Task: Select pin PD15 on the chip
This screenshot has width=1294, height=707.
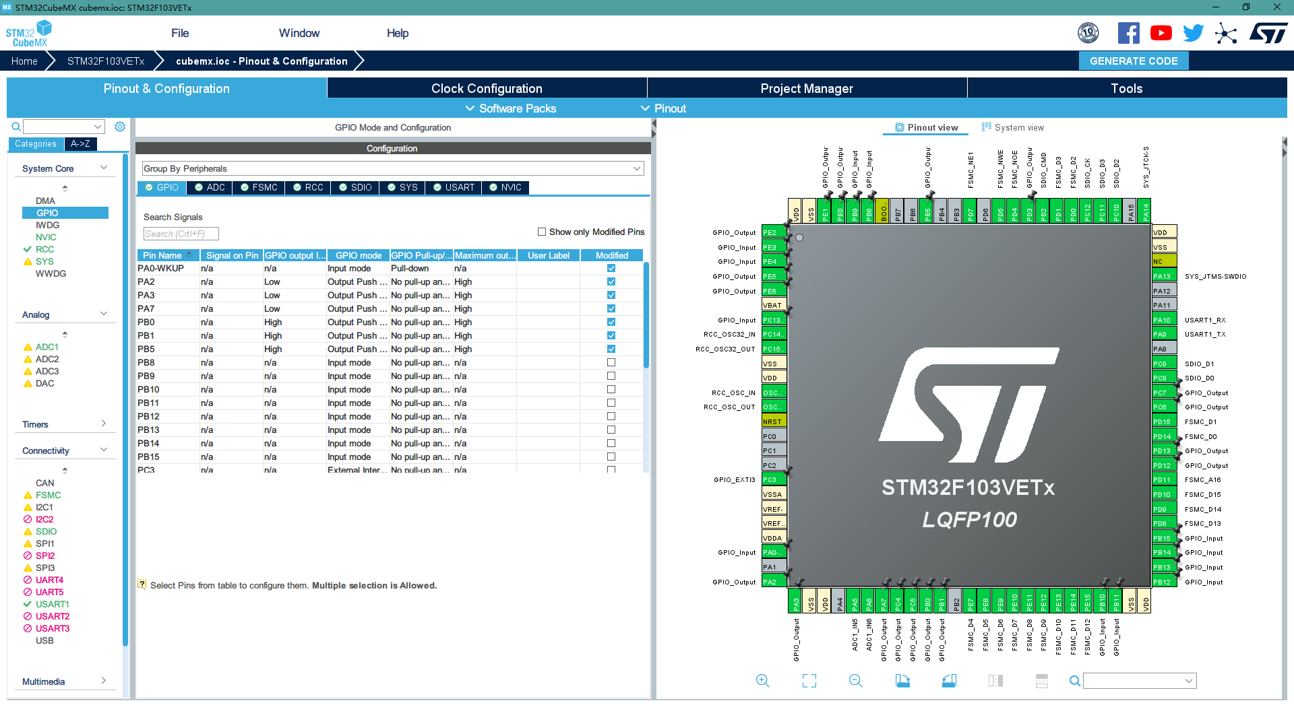Action: [1164, 422]
